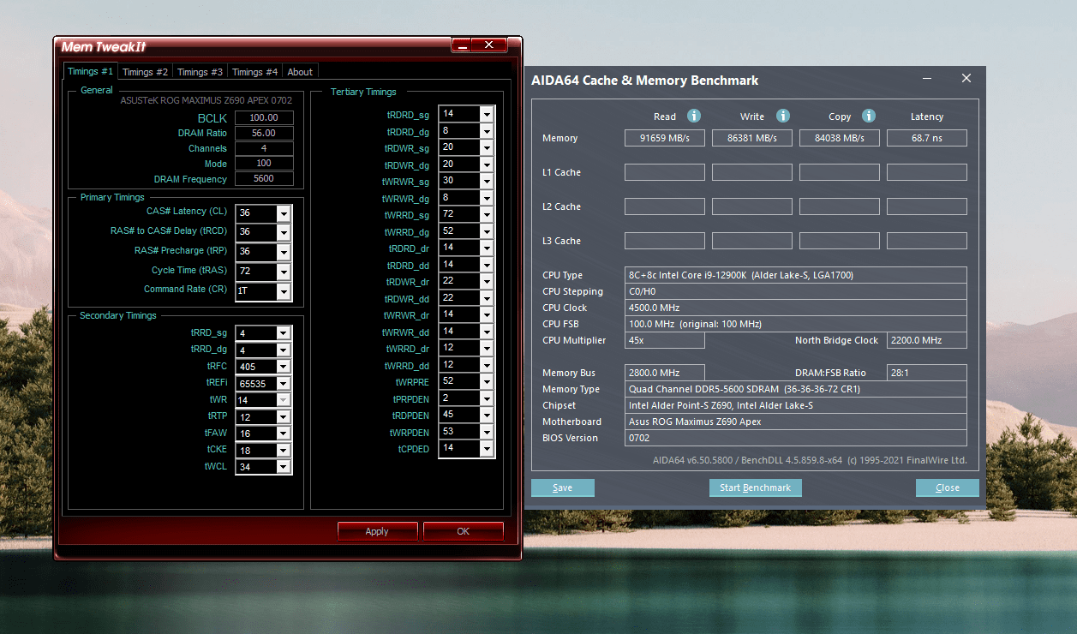Minimize the AIDA64 benchmark window
1077x634 pixels.
(927, 79)
